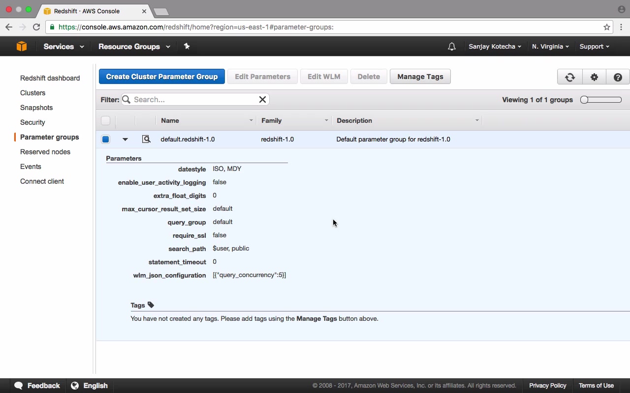
Task: Open the Privacy Policy link
Action: [548, 386]
